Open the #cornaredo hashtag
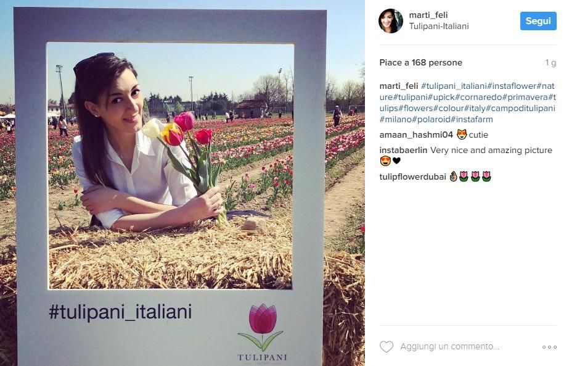 point(478,98)
